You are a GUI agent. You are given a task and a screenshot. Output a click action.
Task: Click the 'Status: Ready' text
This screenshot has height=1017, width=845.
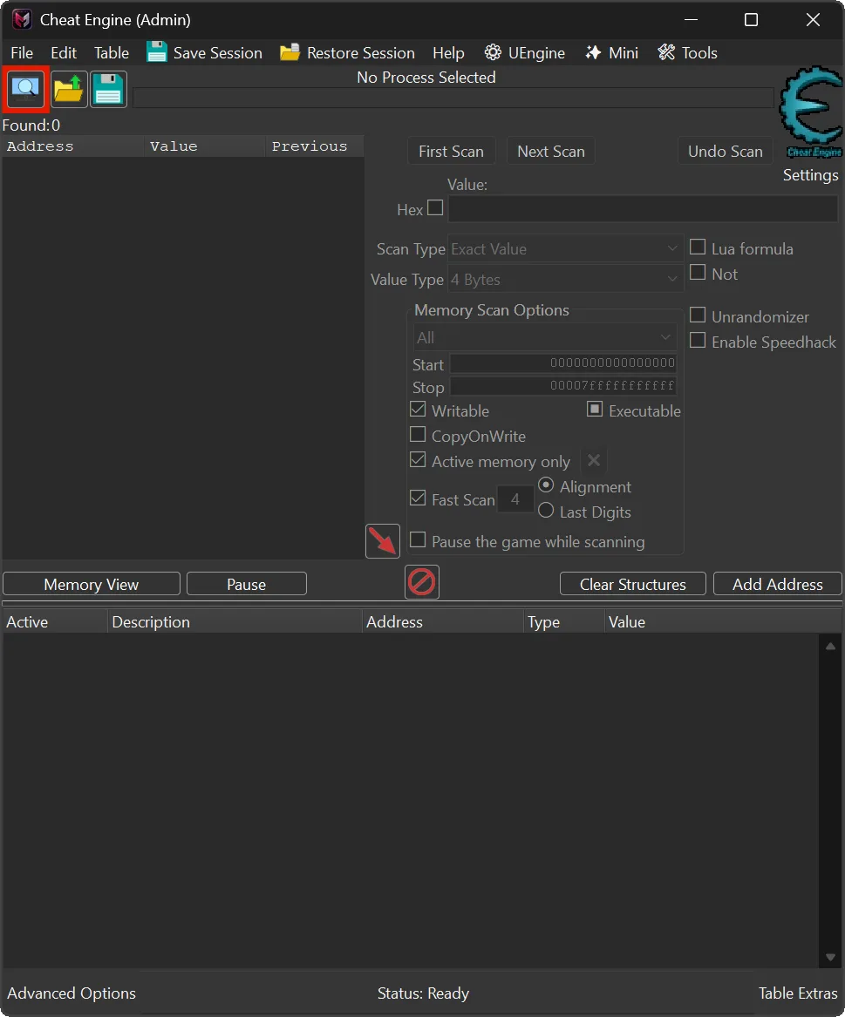click(423, 993)
